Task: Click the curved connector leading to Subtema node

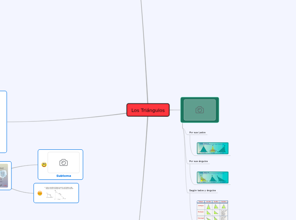Action: pos(25,166)
